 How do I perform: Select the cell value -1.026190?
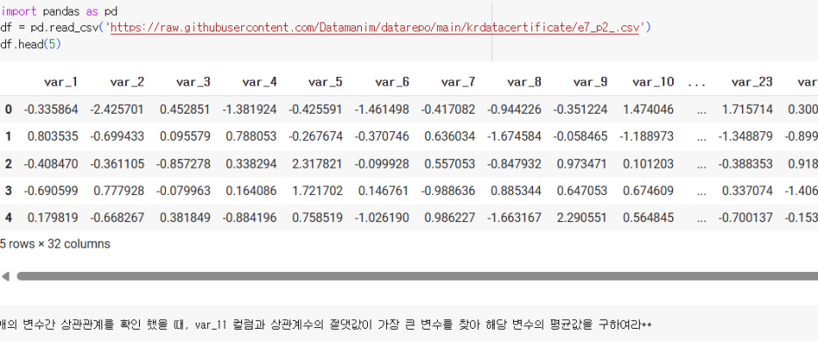[x=382, y=217]
